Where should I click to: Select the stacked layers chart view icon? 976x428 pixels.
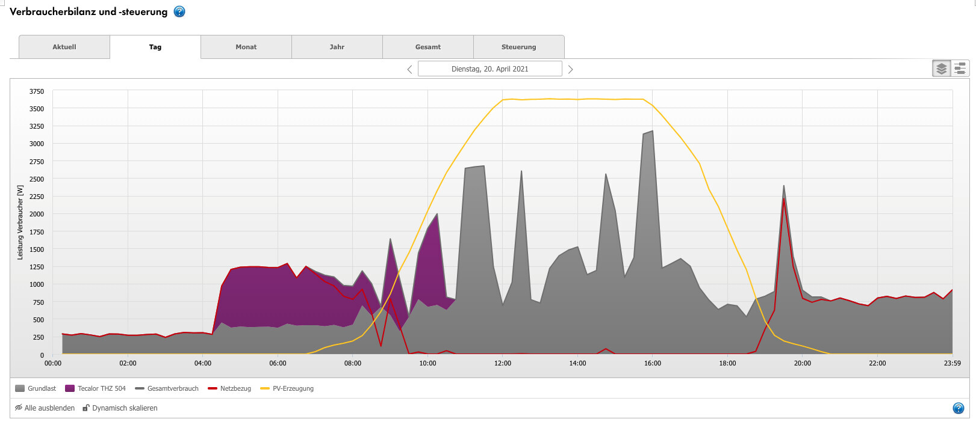(941, 69)
